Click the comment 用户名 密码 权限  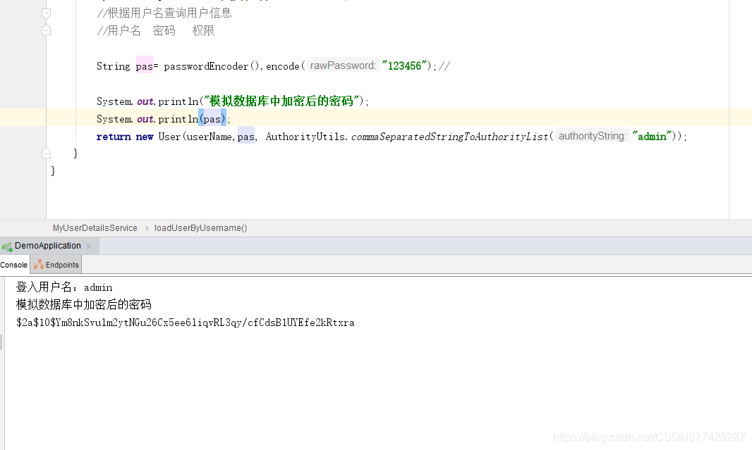155,31
